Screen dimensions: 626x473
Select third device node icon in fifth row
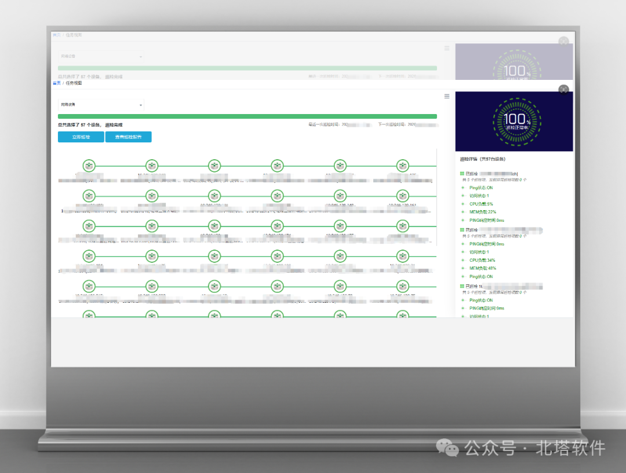[x=214, y=286]
